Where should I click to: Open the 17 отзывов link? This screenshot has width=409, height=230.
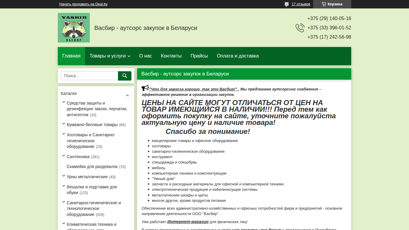301,4
